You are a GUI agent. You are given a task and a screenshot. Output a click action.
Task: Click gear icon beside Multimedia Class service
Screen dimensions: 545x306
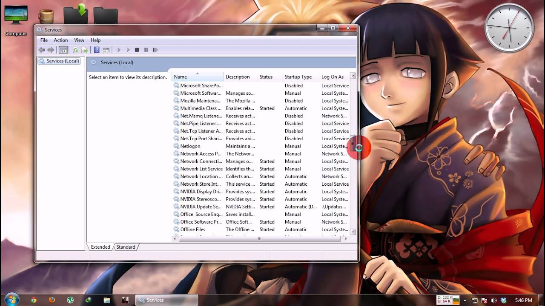click(x=176, y=108)
